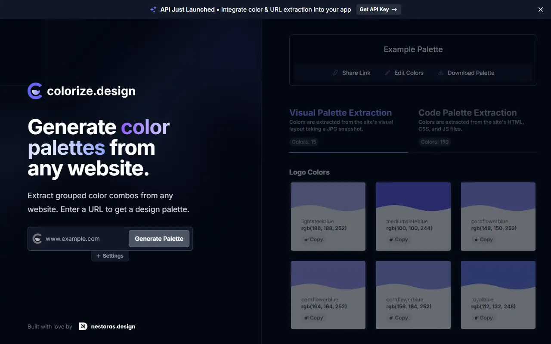Select the royalblue rgb(112, 132, 248) swatch
This screenshot has height=344, width=551.
pyautogui.click(x=498, y=295)
